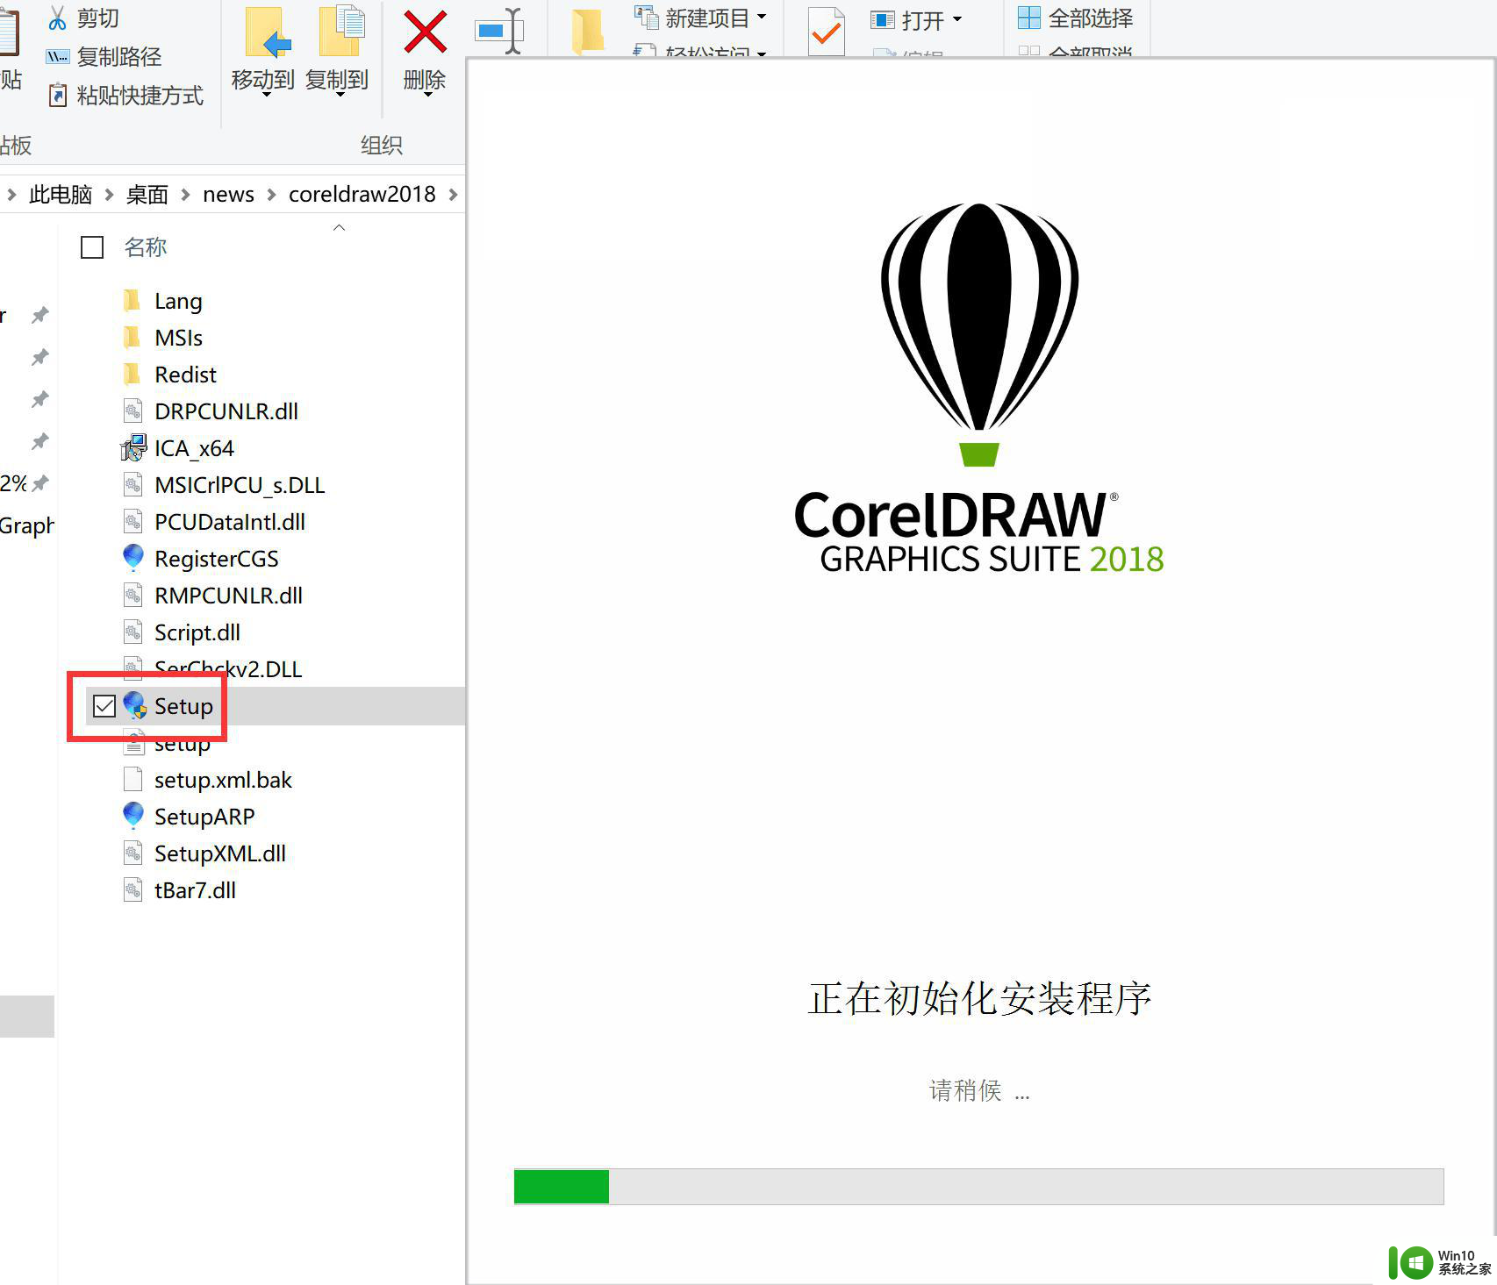Click the Cut scissors icon

(x=58, y=18)
